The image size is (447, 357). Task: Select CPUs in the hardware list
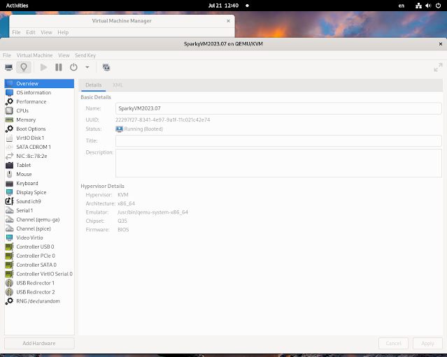[39, 111]
